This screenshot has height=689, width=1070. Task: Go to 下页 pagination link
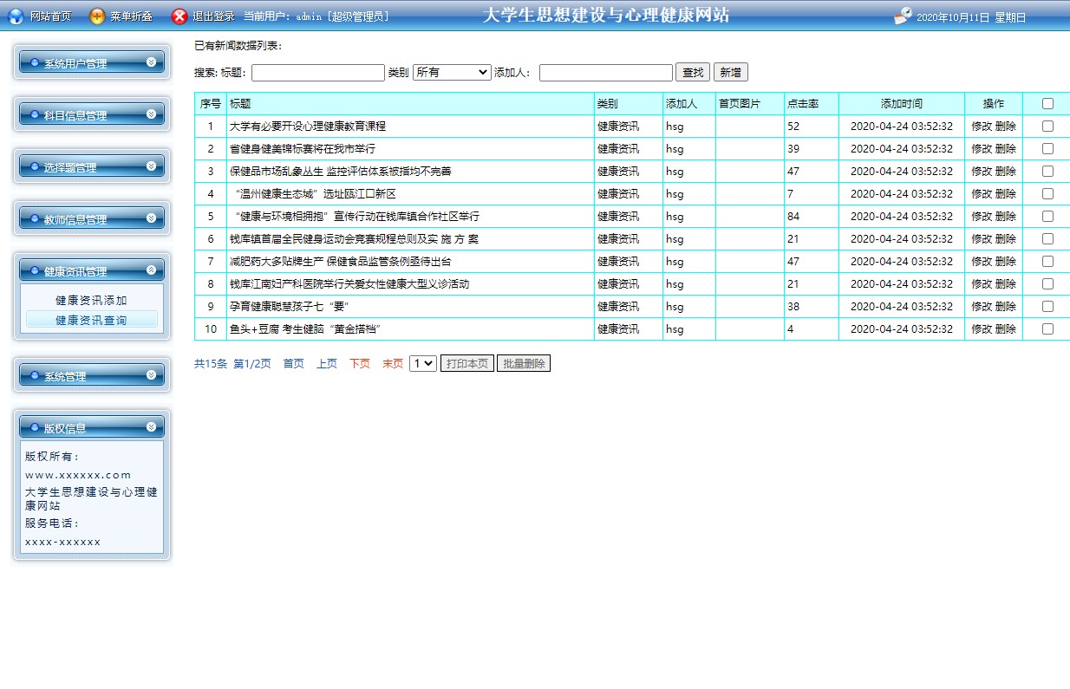pos(360,364)
